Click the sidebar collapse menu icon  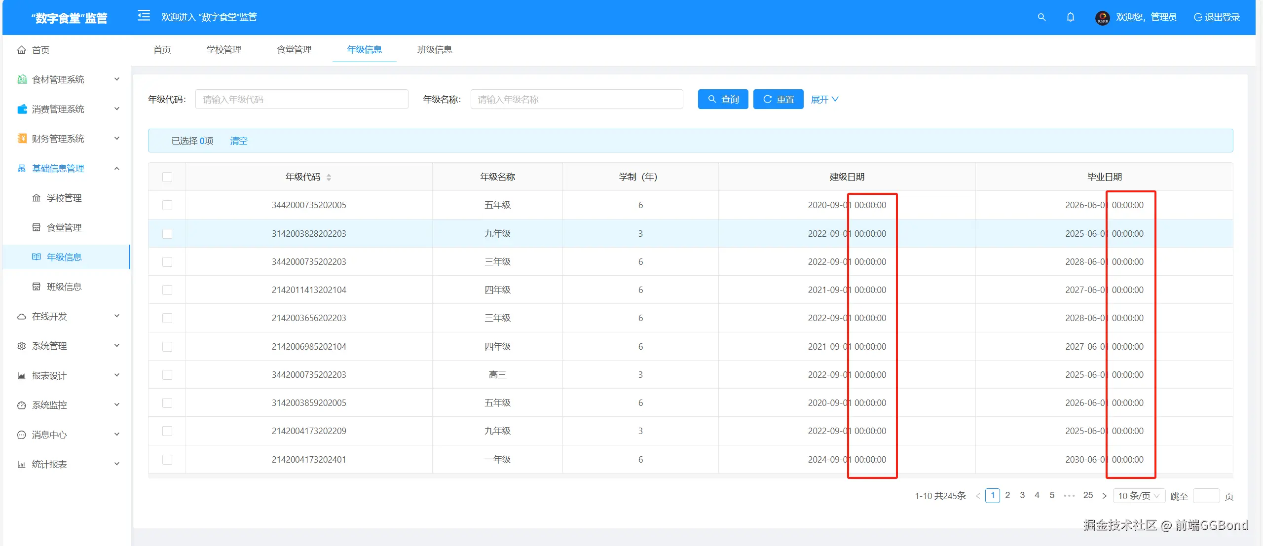coord(144,16)
